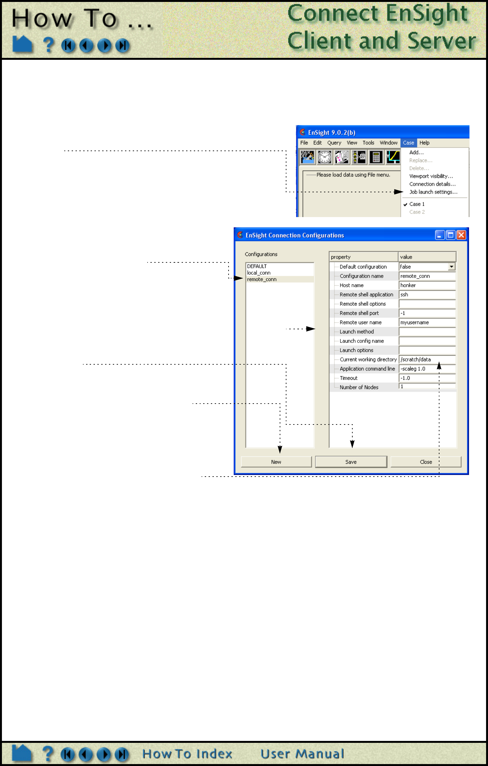The image size is (488, 766).
Task: Follow the How To Index link
Action: (187, 754)
